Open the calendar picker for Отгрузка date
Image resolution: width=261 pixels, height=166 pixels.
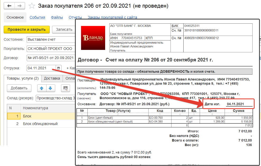(x=58, y=68)
